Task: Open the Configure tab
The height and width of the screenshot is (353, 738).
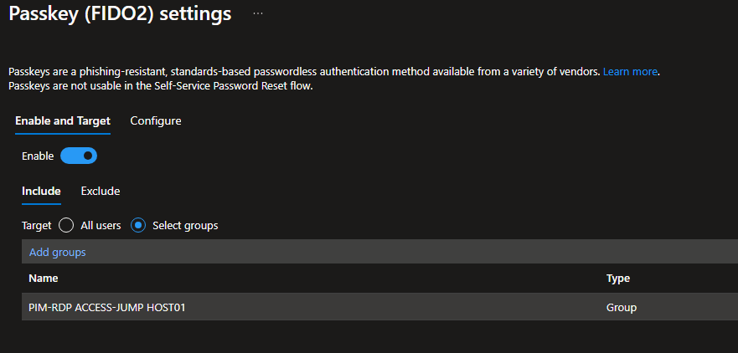Action: (156, 121)
